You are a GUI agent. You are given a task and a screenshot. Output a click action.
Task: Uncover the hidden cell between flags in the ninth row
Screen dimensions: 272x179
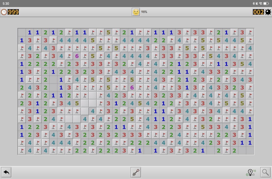[93, 95]
